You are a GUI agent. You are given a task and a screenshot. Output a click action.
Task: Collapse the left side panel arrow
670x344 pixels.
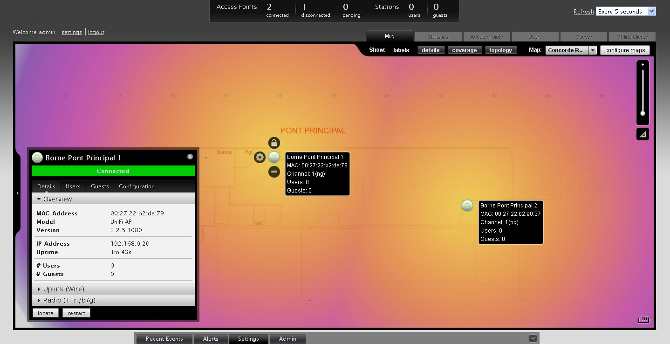click(x=17, y=193)
